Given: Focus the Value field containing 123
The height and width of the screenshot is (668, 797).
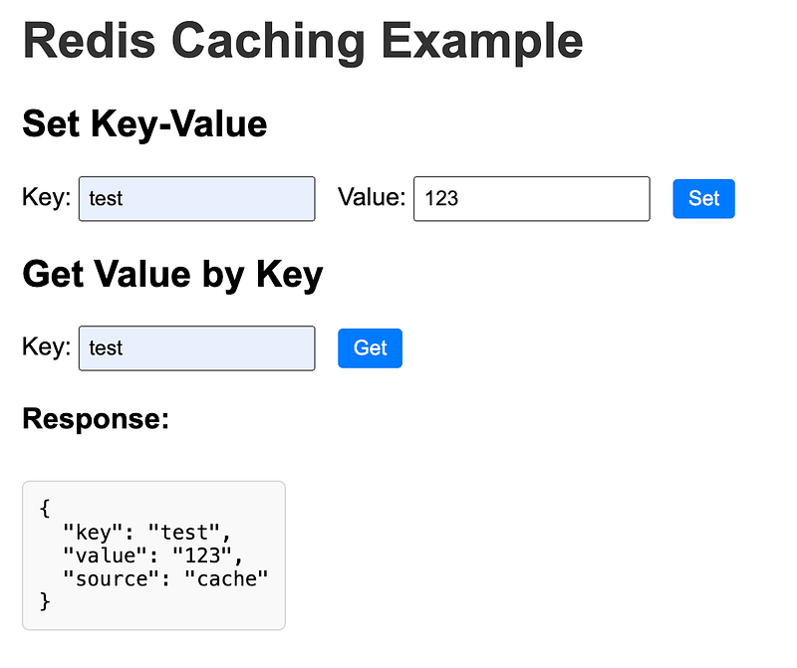Looking at the screenshot, I should click(532, 199).
